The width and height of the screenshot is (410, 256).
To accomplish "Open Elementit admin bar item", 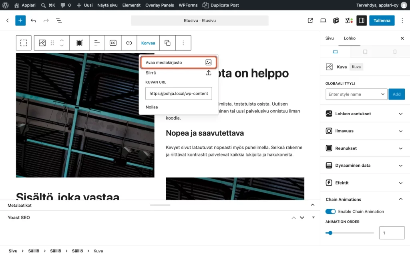I will tap(131, 5).
